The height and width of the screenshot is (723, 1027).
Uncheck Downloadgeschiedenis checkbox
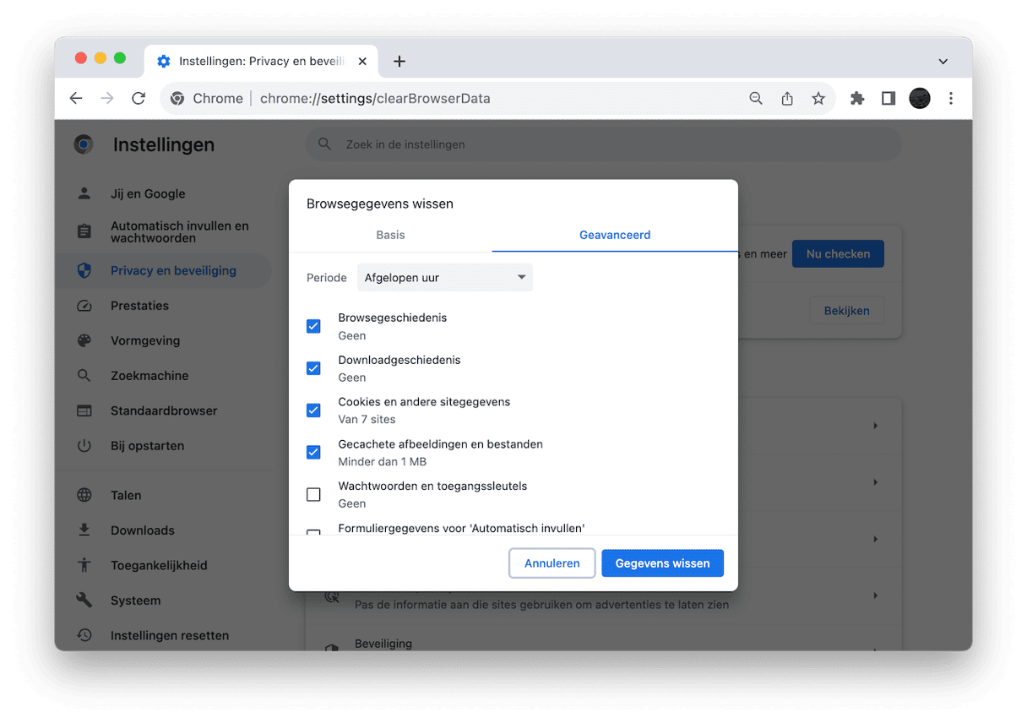pyautogui.click(x=313, y=368)
